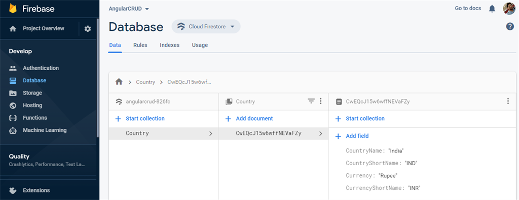519x200 pixels.
Task: Click the Project Overview home icon
Action: tap(13, 29)
